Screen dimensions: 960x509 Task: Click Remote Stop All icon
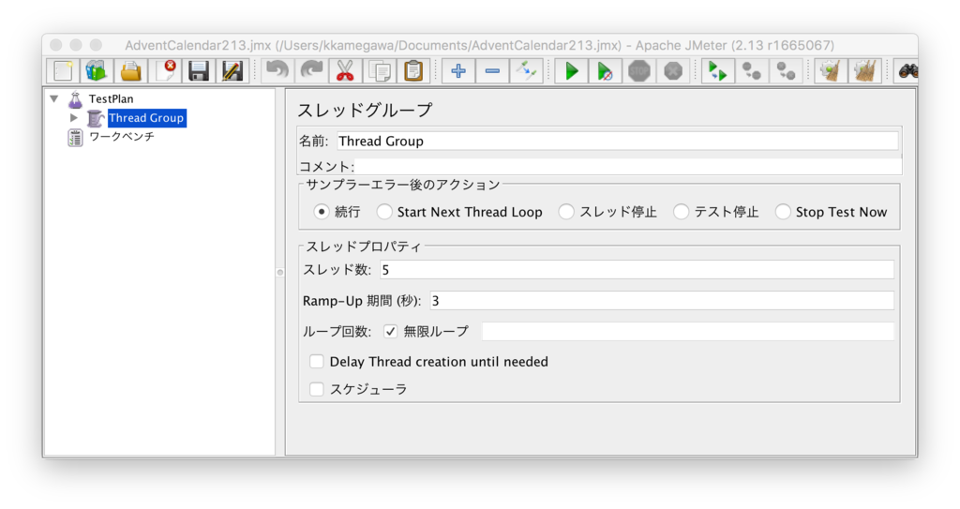point(752,71)
